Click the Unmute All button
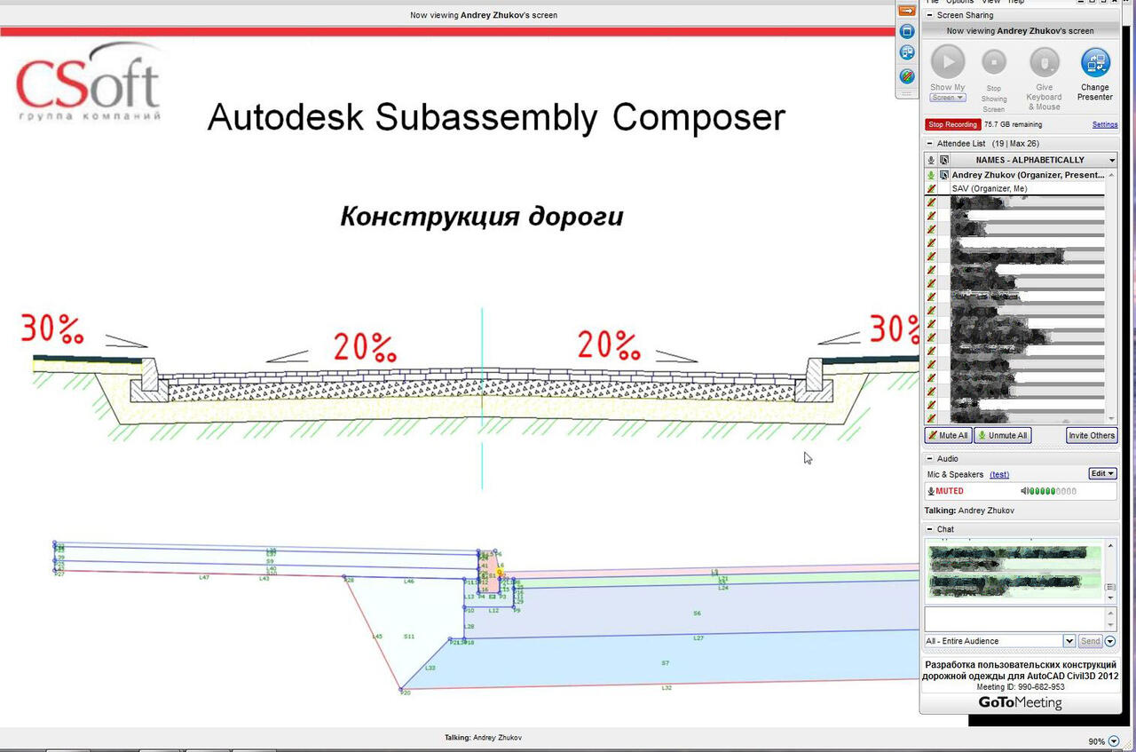The image size is (1136, 752). (1003, 435)
